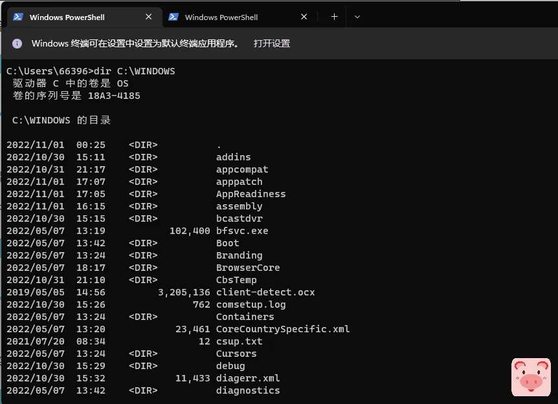
Task: Click the info icon in notification bar
Action: (x=17, y=43)
